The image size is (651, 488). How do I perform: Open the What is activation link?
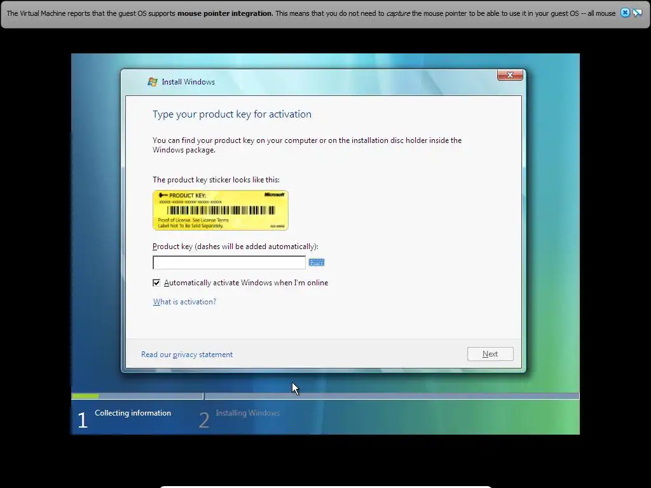pos(185,302)
